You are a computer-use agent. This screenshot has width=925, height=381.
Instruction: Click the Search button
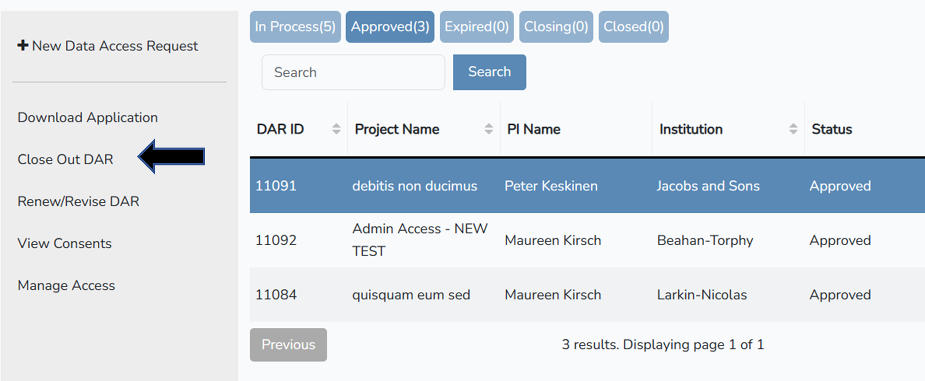point(489,72)
